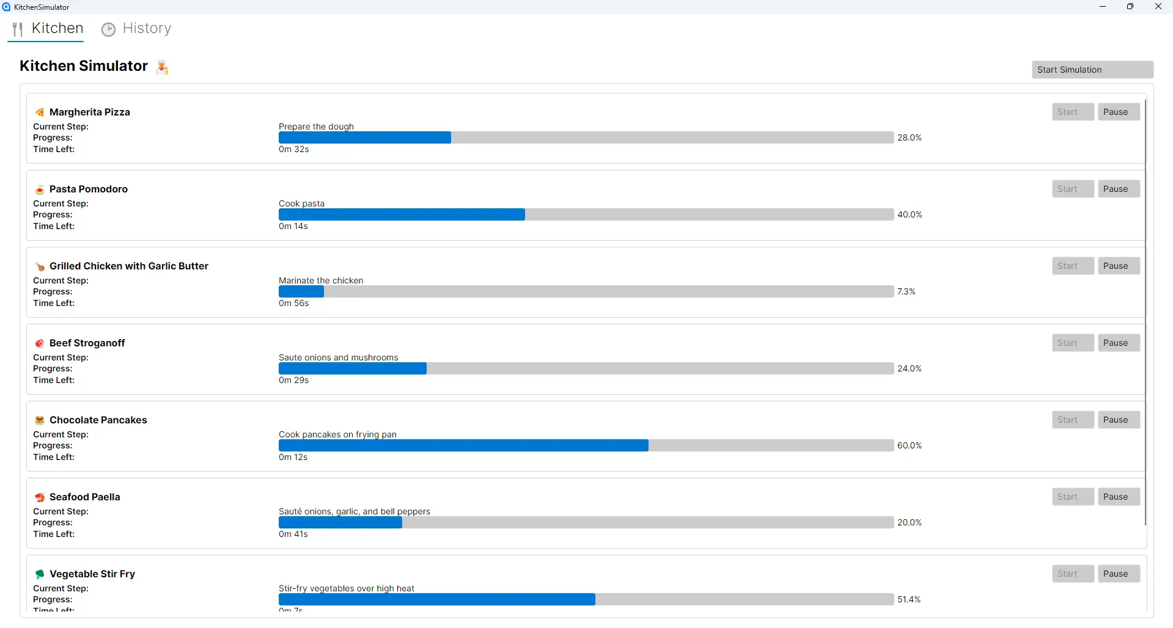
Task: Select the Kitchen tab
Action: coord(48,29)
